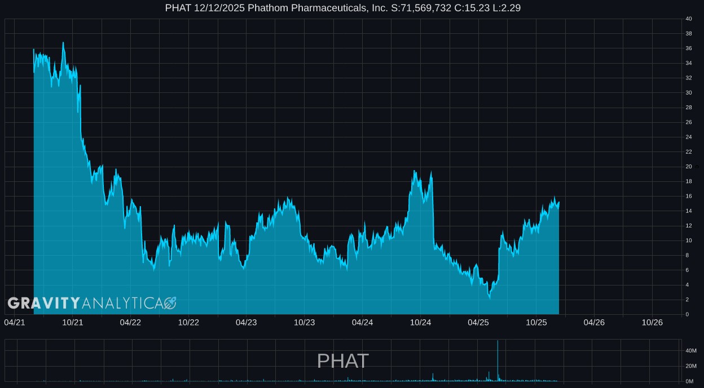
Task: Click the last price point at chart's right end
Action: [558, 203]
